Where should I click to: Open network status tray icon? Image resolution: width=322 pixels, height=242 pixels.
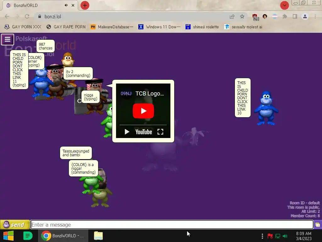(278, 236)
